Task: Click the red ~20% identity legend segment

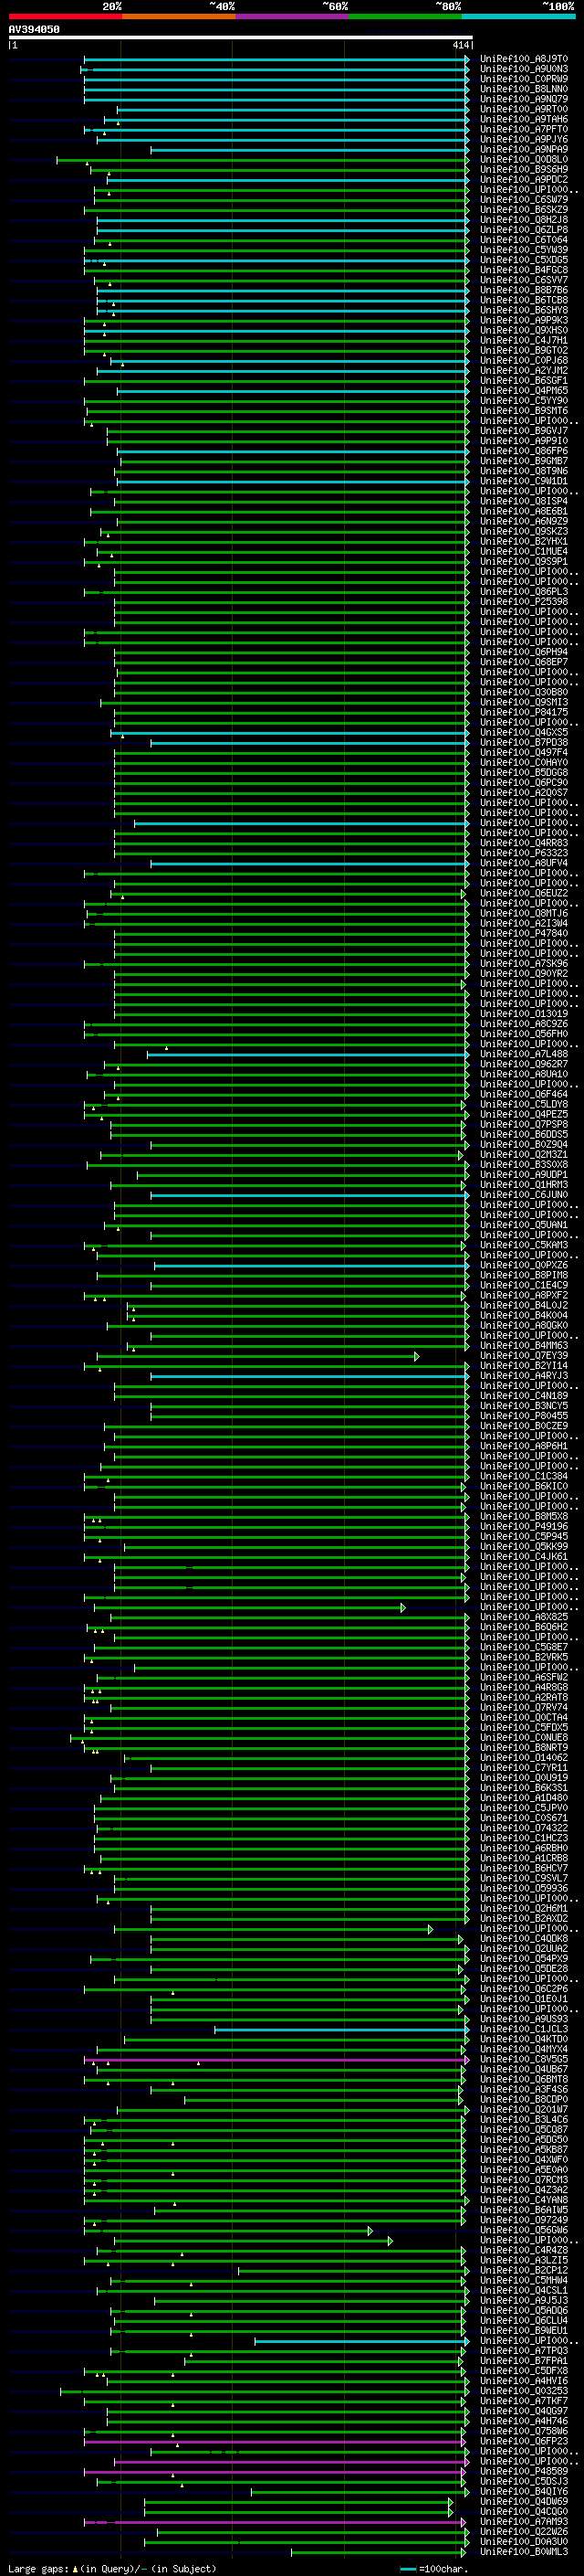Action: pos(65,16)
